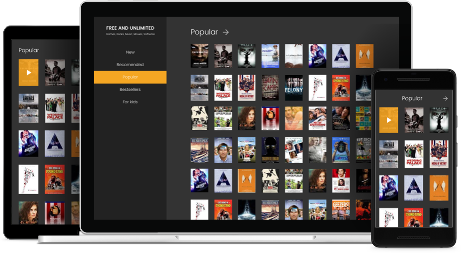Select Wedding Palace poster on the laptop
The width and height of the screenshot is (461, 253).
[223, 88]
